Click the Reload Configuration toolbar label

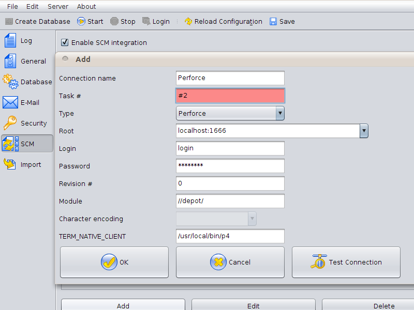click(x=228, y=22)
